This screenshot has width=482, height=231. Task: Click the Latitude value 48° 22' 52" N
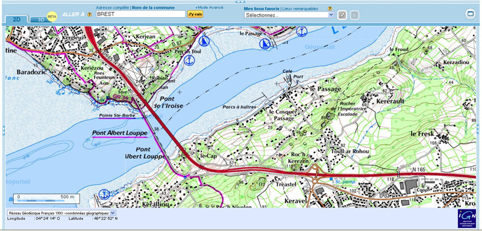pos(105,218)
